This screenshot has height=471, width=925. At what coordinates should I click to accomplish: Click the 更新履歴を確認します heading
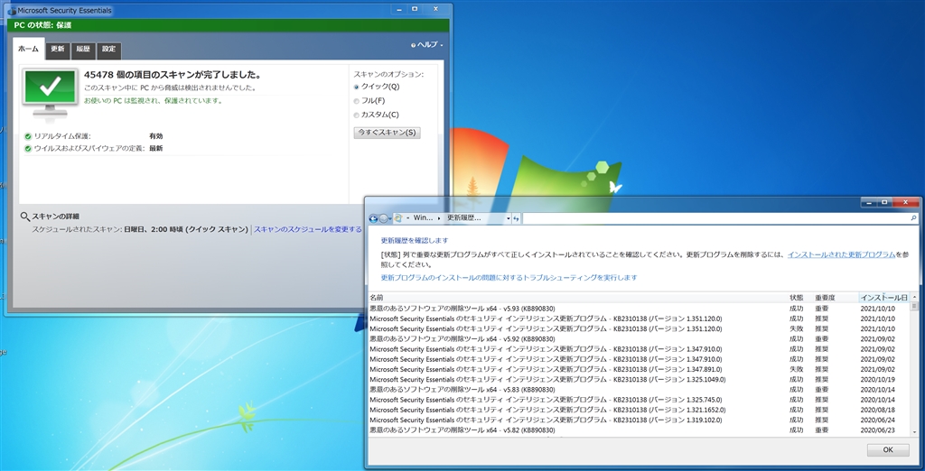(414, 241)
